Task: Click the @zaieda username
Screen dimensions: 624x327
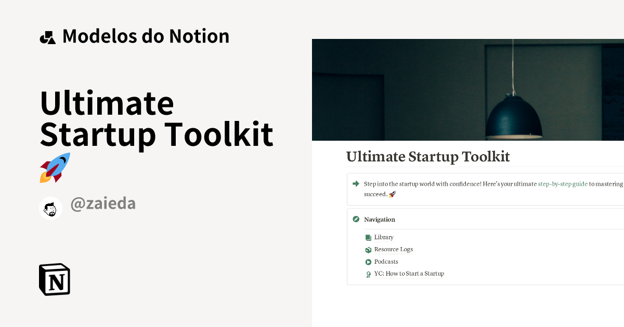Action: click(x=103, y=203)
